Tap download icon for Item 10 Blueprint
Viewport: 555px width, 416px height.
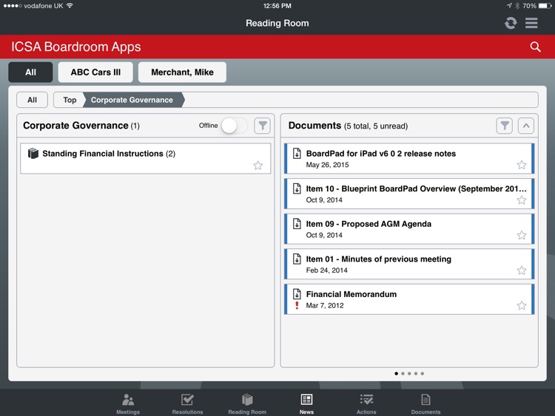[x=297, y=188]
